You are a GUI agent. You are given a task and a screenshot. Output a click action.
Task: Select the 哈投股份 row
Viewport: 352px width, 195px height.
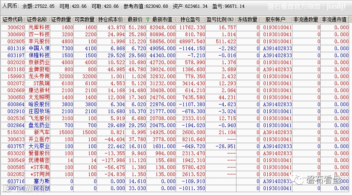tap(175, 104)
